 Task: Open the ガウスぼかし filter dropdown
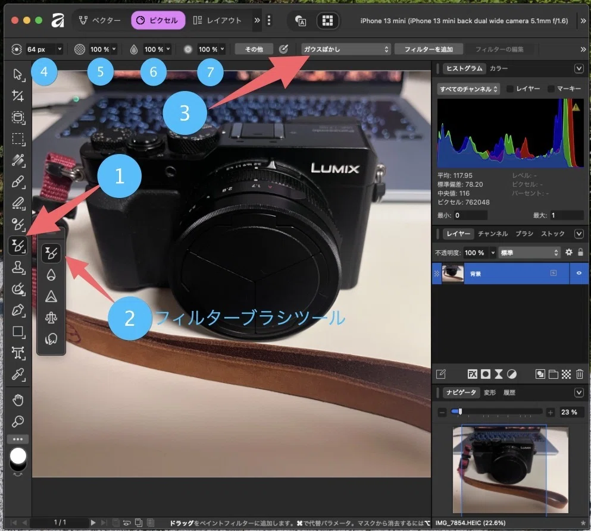point(346,49)
